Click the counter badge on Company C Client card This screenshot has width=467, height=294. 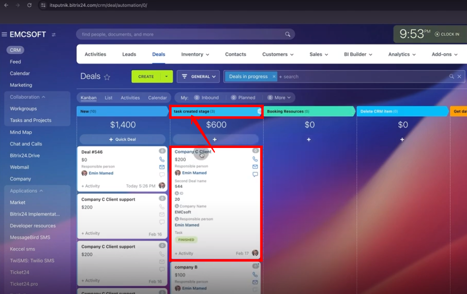pyautogui.click(x=255, y=150)
